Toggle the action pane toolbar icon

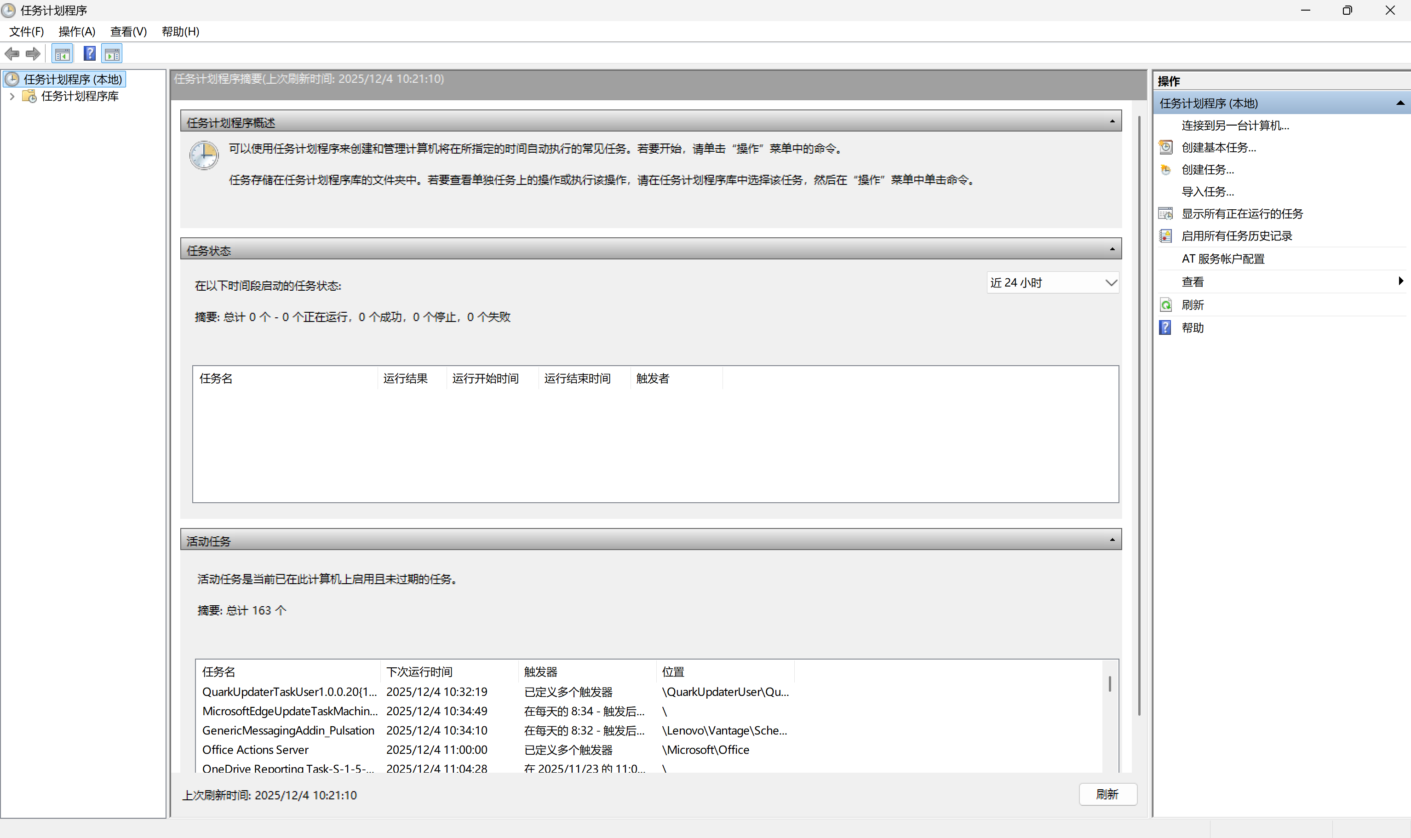[112, 54]
